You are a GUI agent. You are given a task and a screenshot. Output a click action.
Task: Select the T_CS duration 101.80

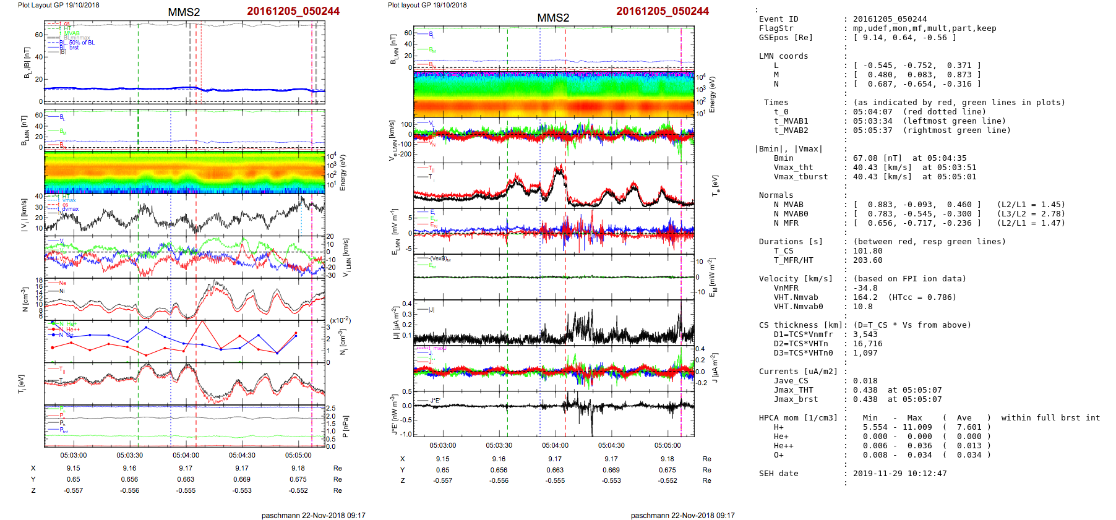pyautogui.click(x=868, y=251)
